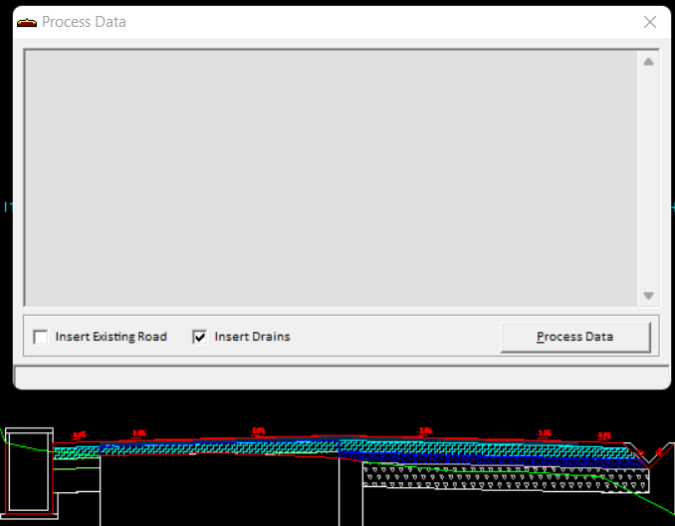The height and width of the screenshot is (526, 675).
Task: Click the scroll down arrow in output panel
Action: (648, 296)
